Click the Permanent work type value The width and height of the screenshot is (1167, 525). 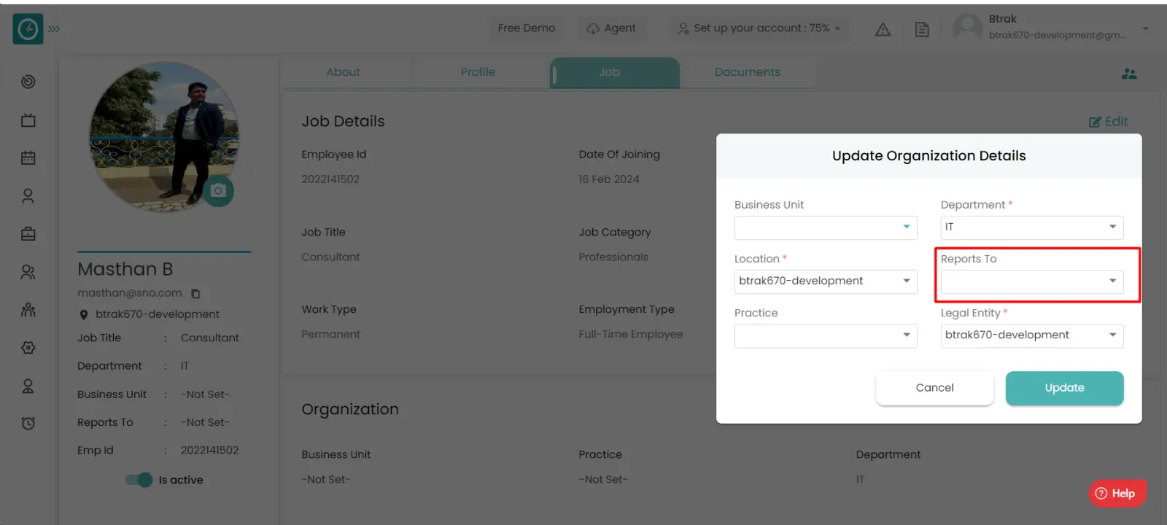coord(331,335)
